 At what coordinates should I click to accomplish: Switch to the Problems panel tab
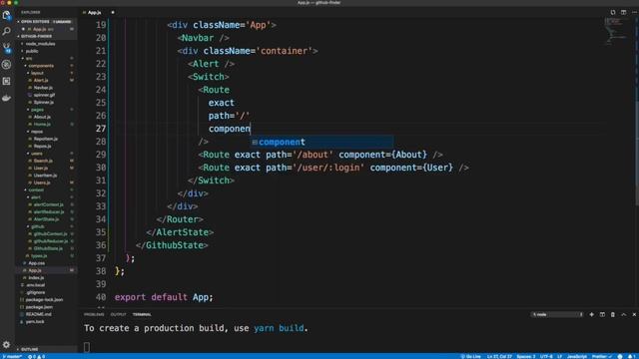(x=94, y=315)
